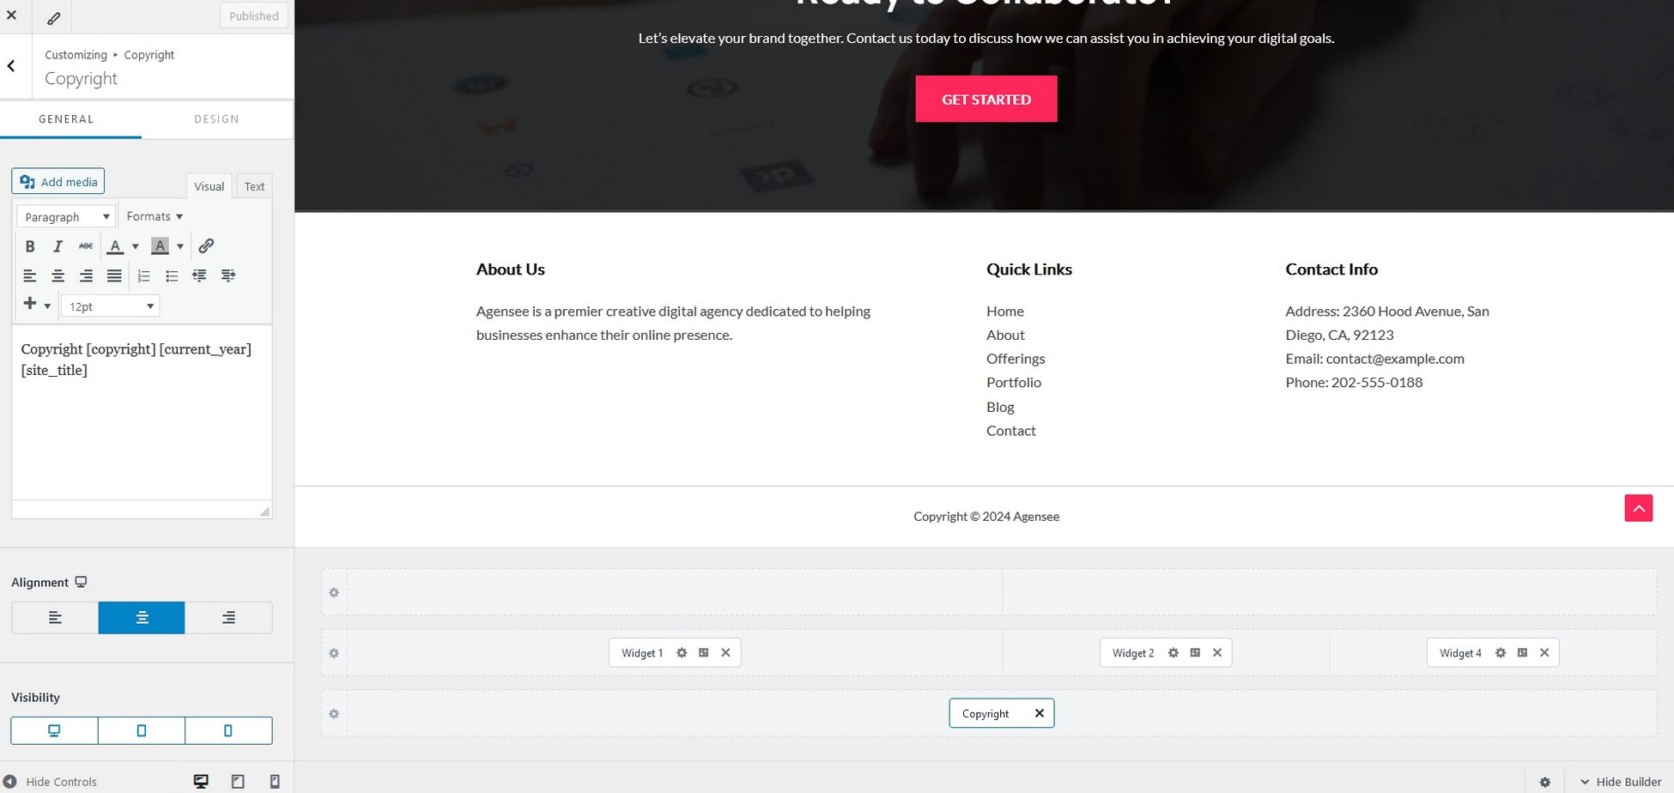Open settings for the Copyright row

(334, 714)
